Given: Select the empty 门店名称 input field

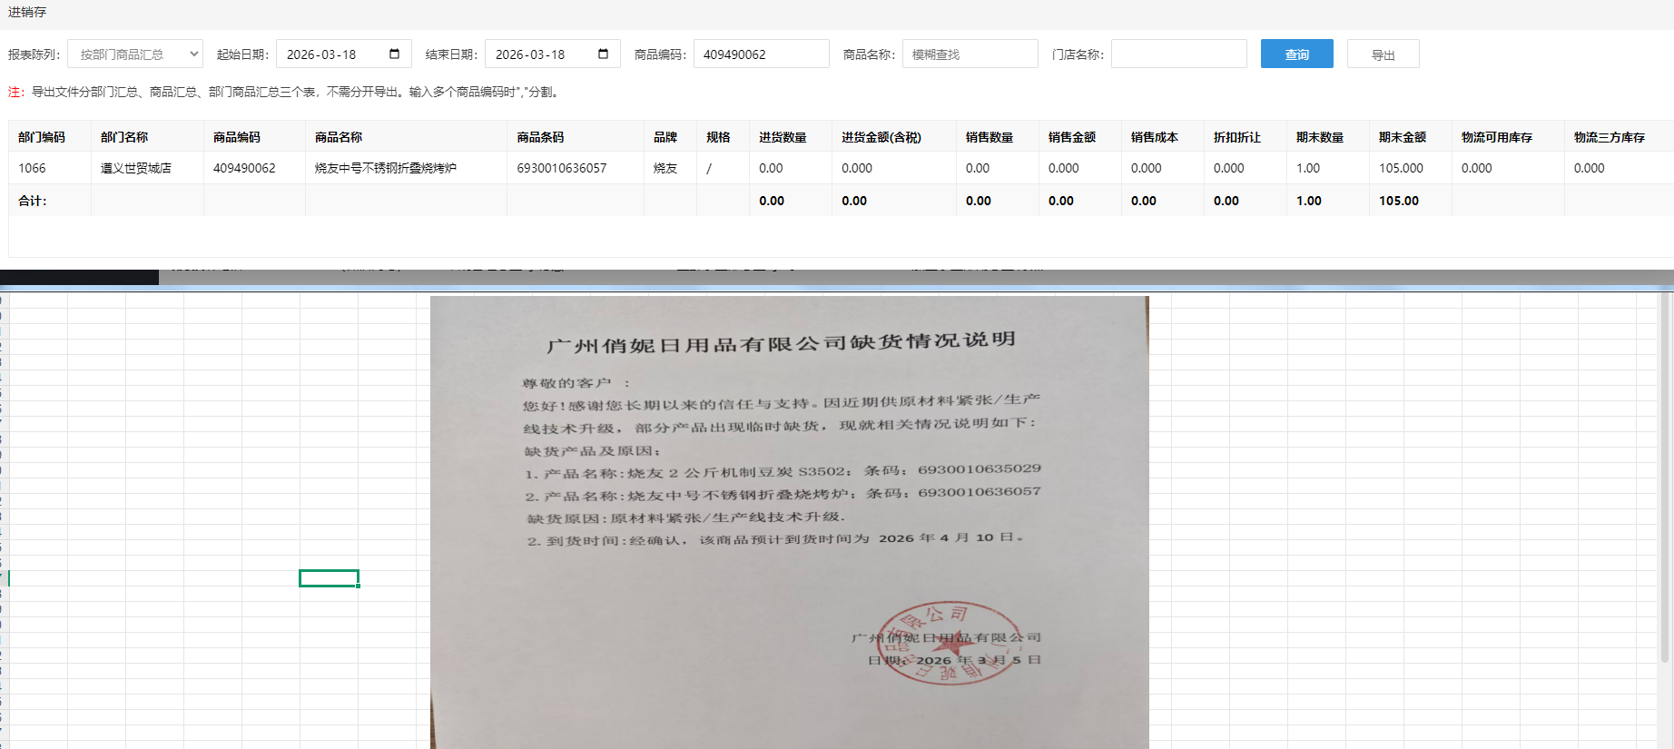Looking at the screenshot, I should pyautogui.click(x=1178, y=54).
